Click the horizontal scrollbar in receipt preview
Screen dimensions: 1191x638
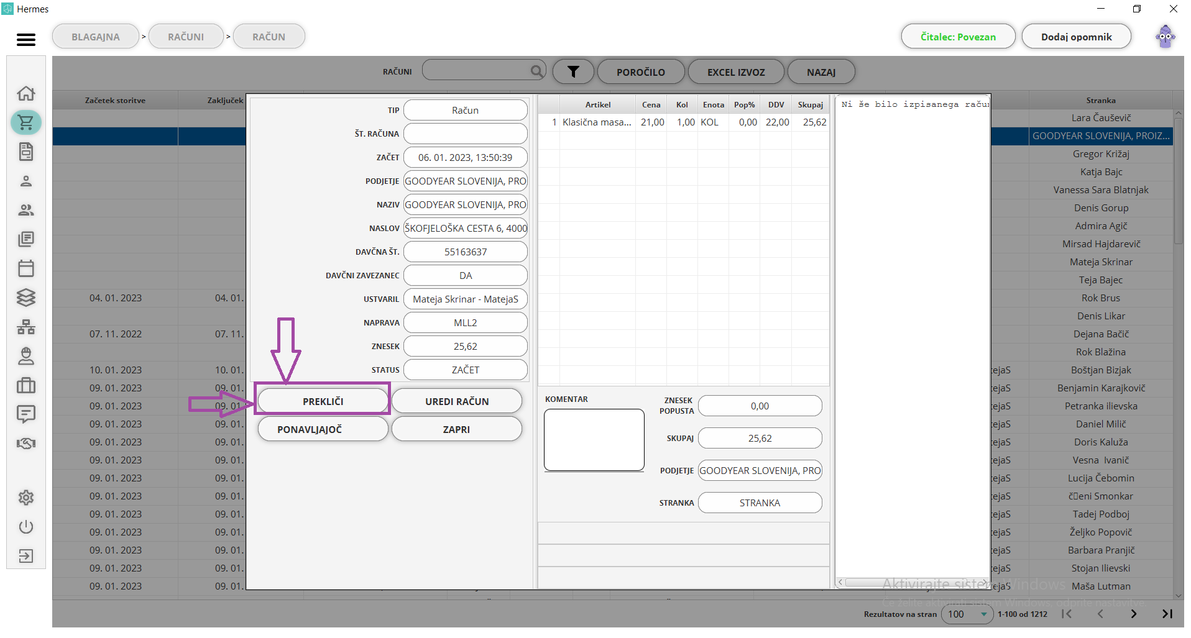913,582
